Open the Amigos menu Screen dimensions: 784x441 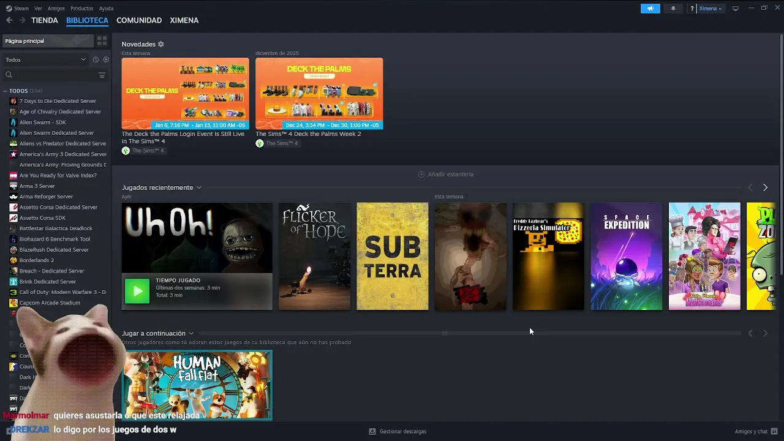(x=56, y=9)
